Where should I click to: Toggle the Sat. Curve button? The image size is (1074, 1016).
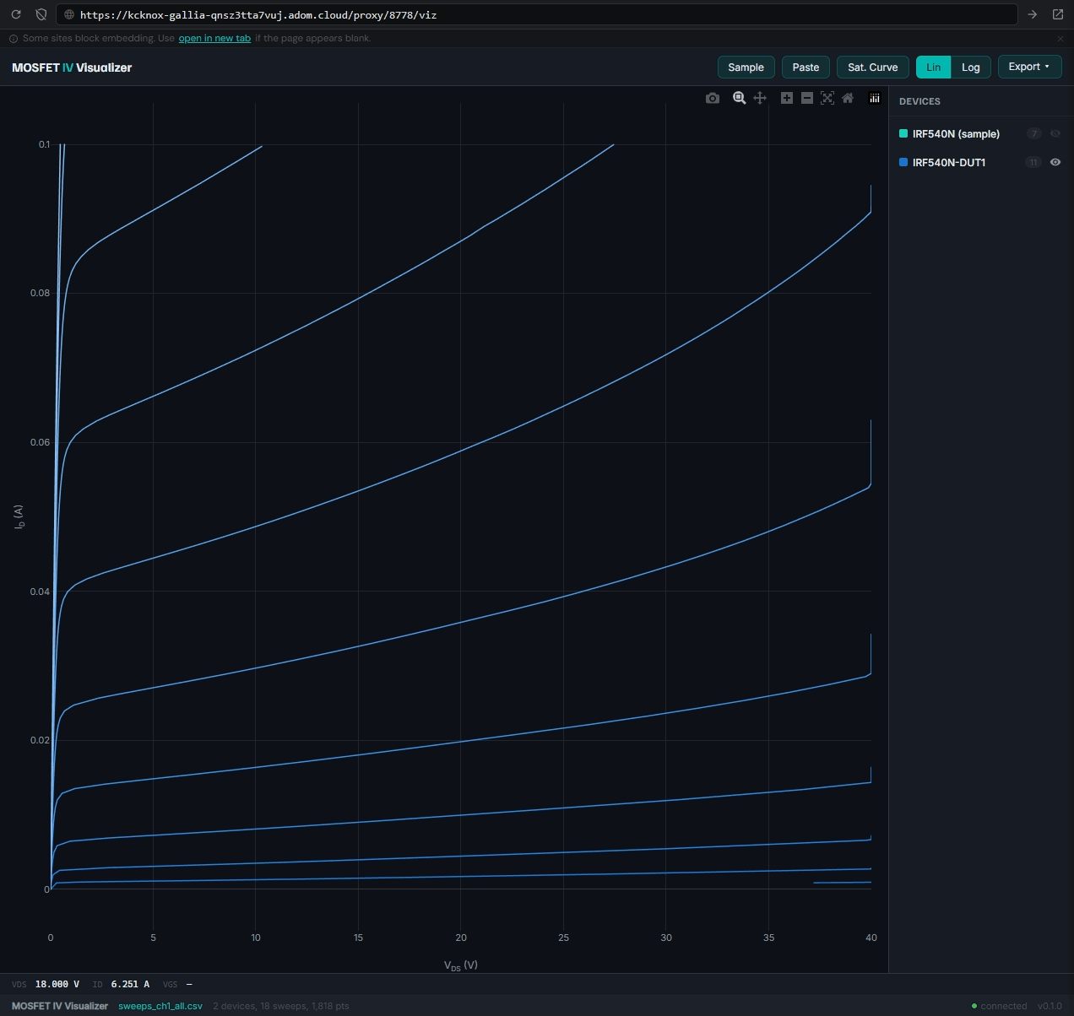(872, 68)
